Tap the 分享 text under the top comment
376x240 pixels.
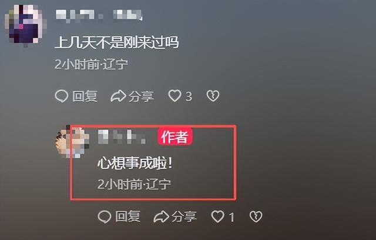141,96
